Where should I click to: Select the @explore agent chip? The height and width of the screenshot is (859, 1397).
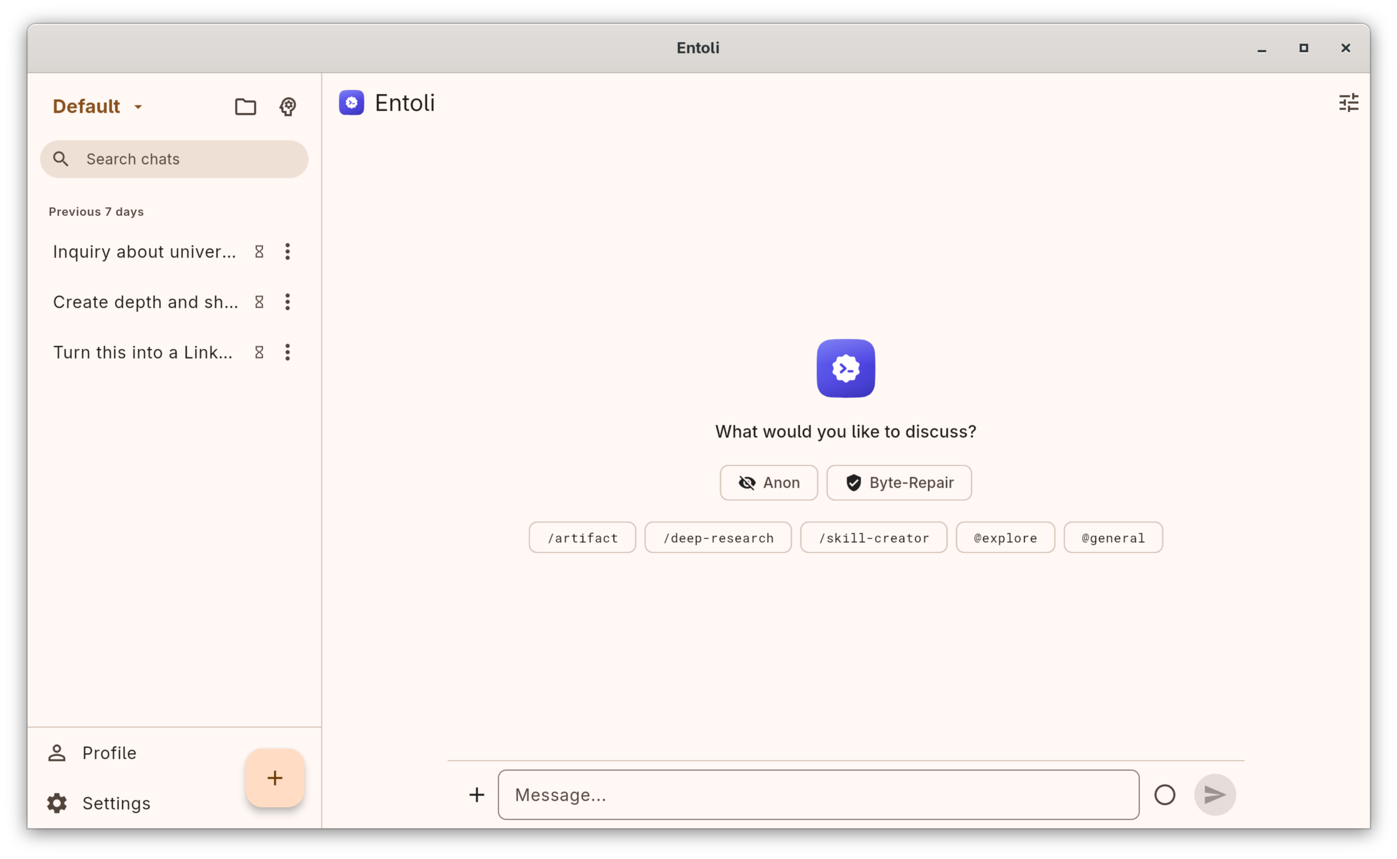click(1005, 538)
